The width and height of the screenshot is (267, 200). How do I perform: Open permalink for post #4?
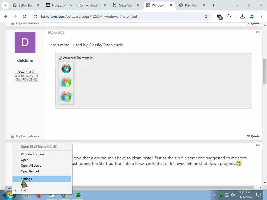point(258,145)
